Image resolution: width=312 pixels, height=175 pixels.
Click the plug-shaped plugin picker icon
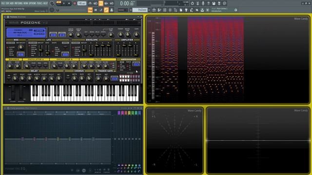pyautogui.click(x=186, y=10)
